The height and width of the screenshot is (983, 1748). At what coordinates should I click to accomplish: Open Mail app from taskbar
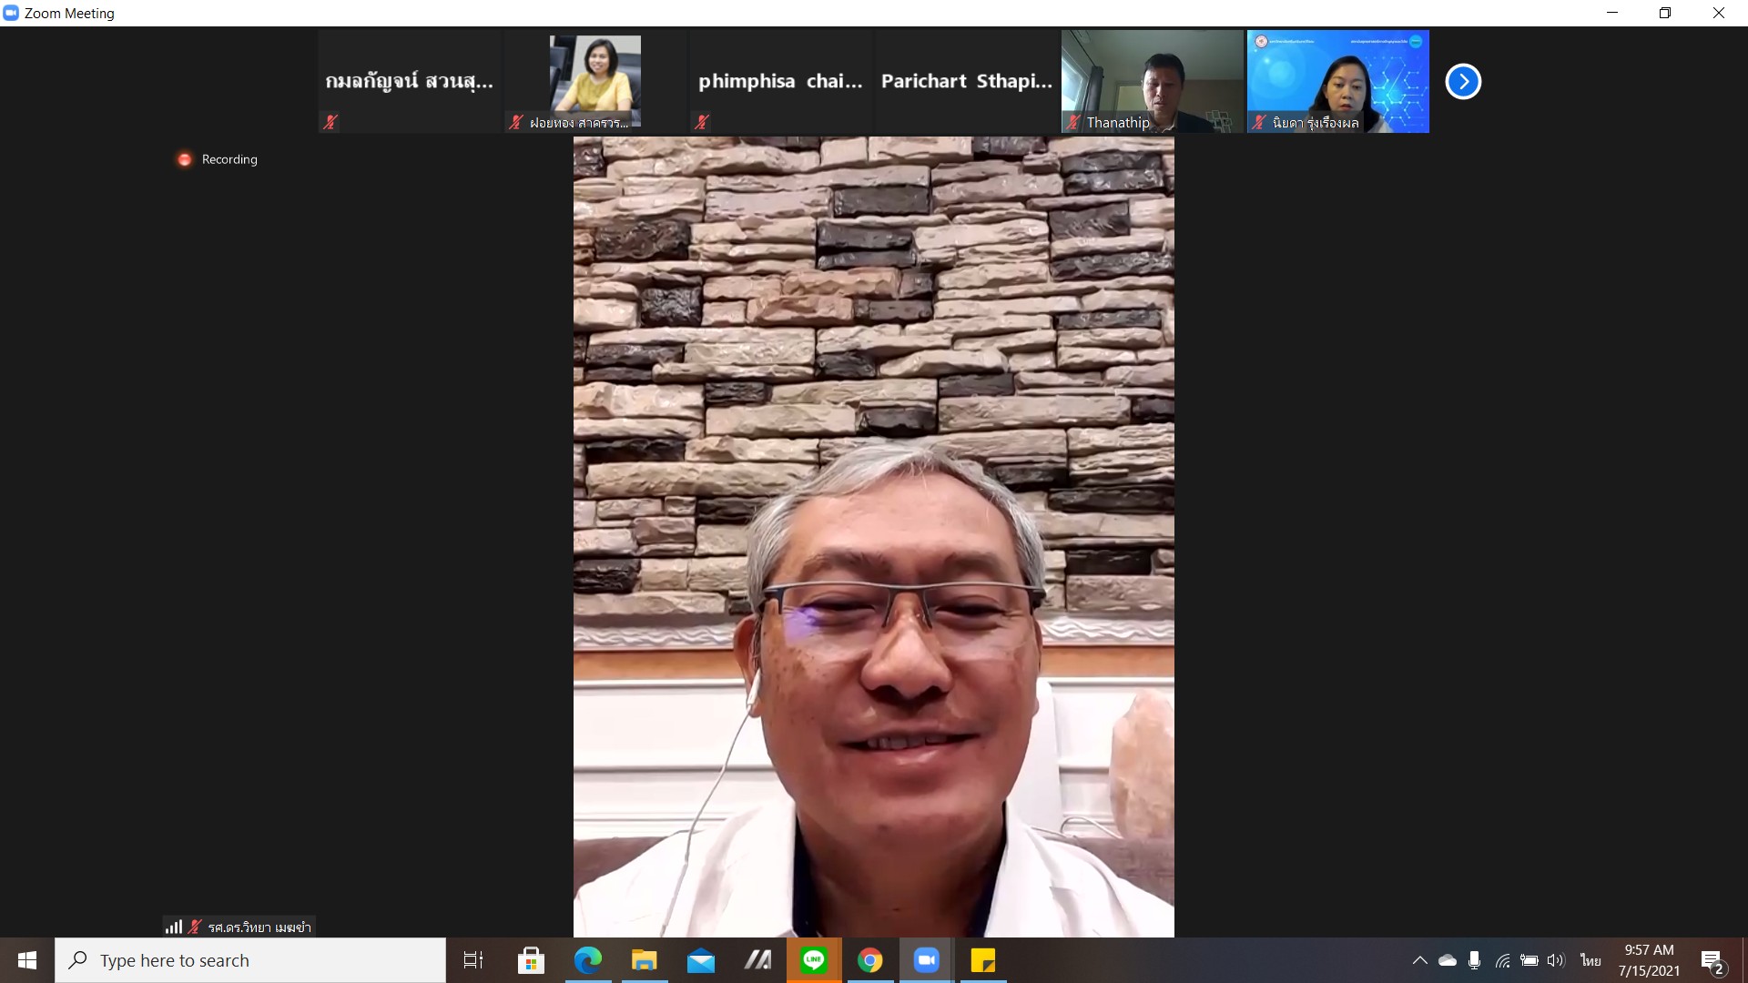[x=701, y=960]
